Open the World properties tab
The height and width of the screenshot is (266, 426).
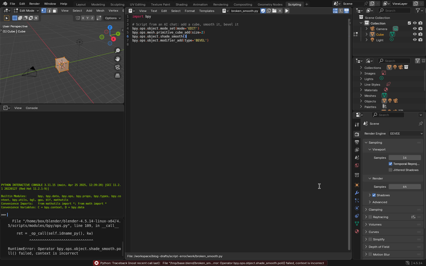point(357,165)
